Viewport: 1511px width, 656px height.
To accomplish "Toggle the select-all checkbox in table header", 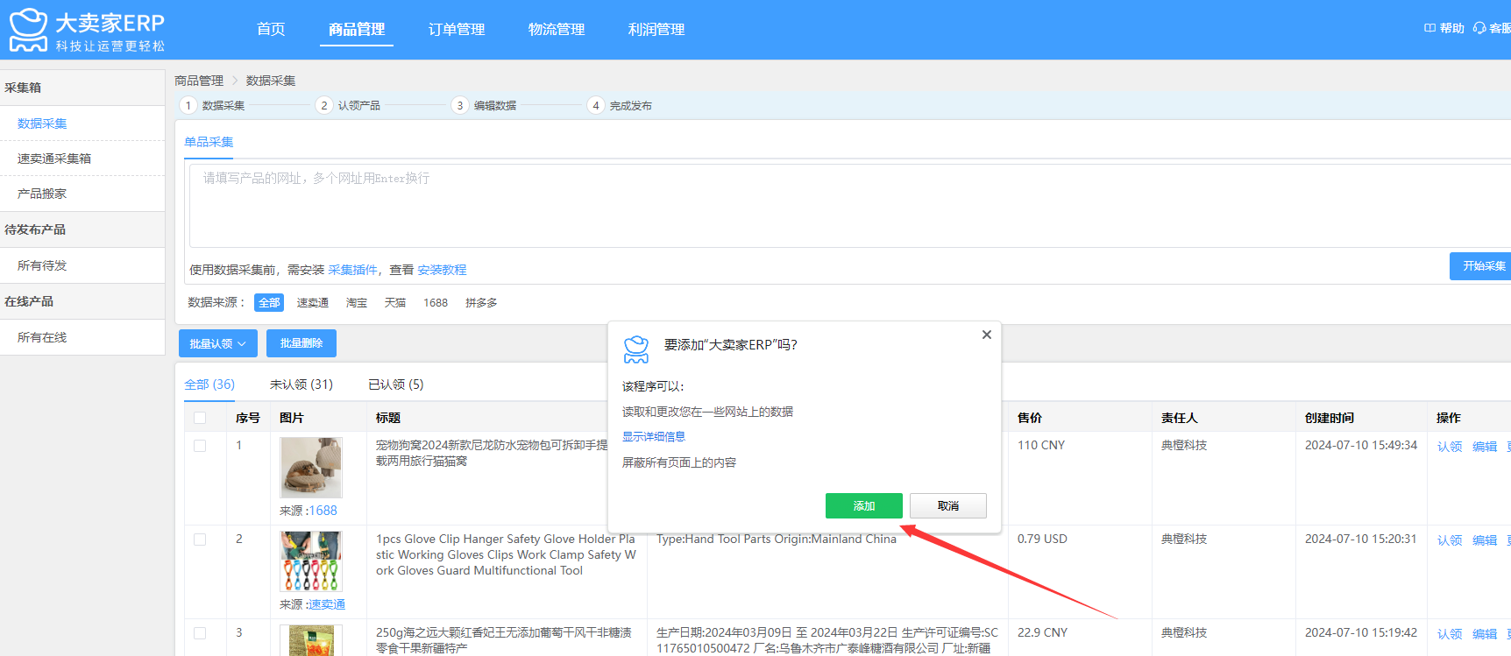I will tap(200, 418).
